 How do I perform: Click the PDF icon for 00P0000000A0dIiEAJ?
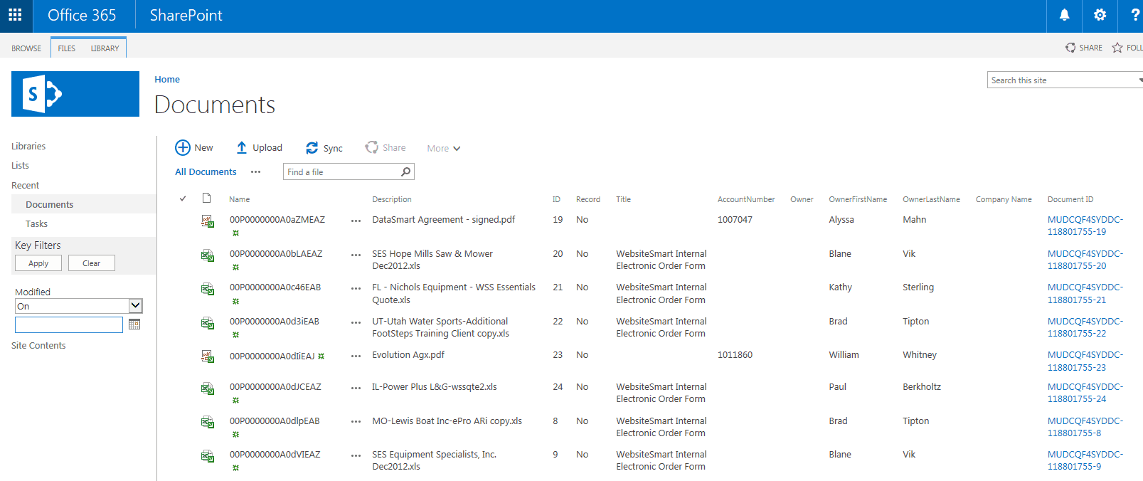click(x=207, y=356)
